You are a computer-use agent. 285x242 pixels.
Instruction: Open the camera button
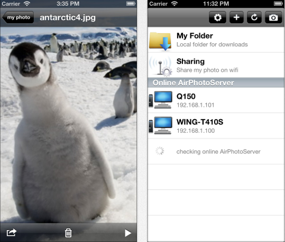(273, 17)
